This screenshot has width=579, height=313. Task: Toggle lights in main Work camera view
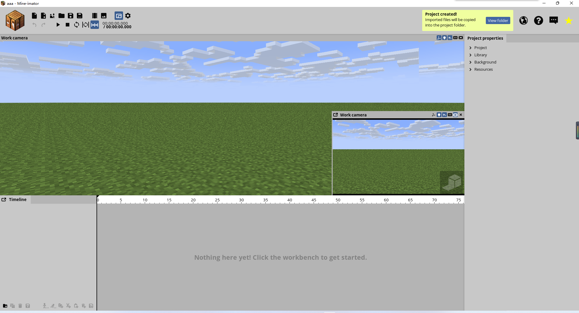tap(445, 38)
